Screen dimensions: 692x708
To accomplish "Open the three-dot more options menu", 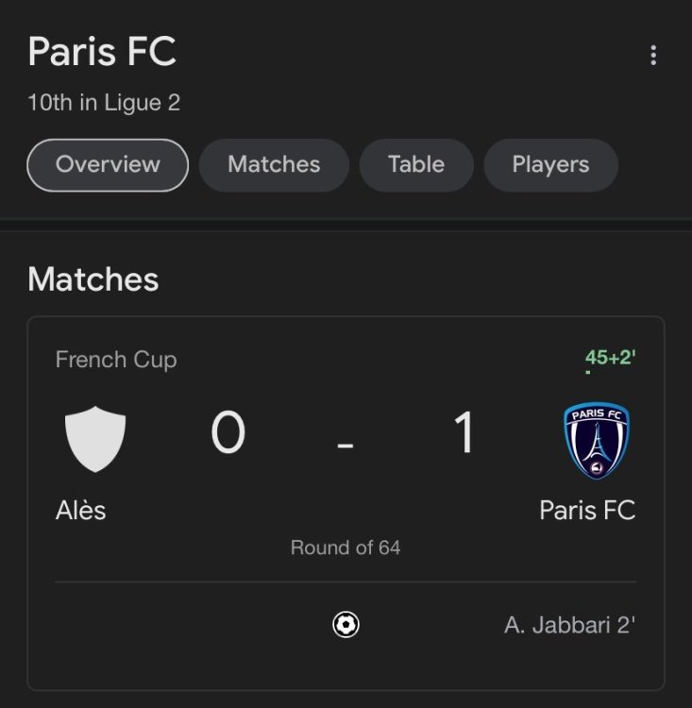I will [x=652, y=56].
